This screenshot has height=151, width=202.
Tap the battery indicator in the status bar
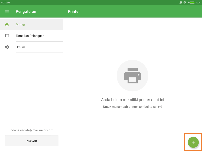pos(192,2)
